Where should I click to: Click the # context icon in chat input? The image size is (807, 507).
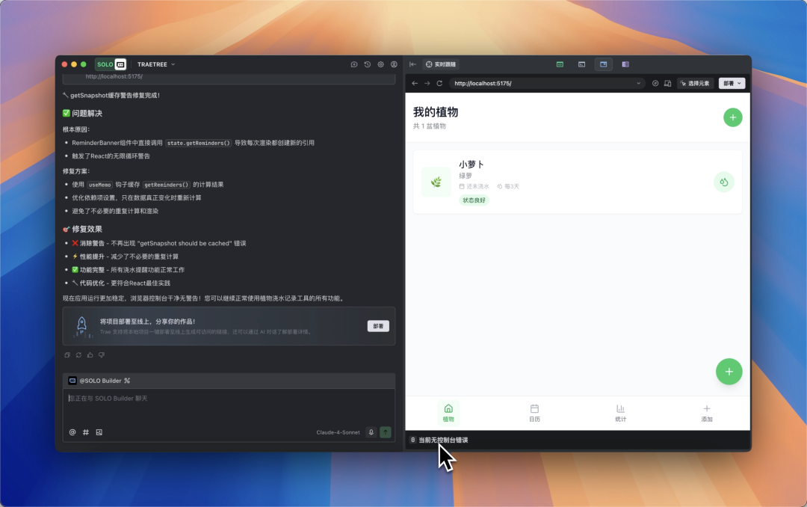pos(86,432)
